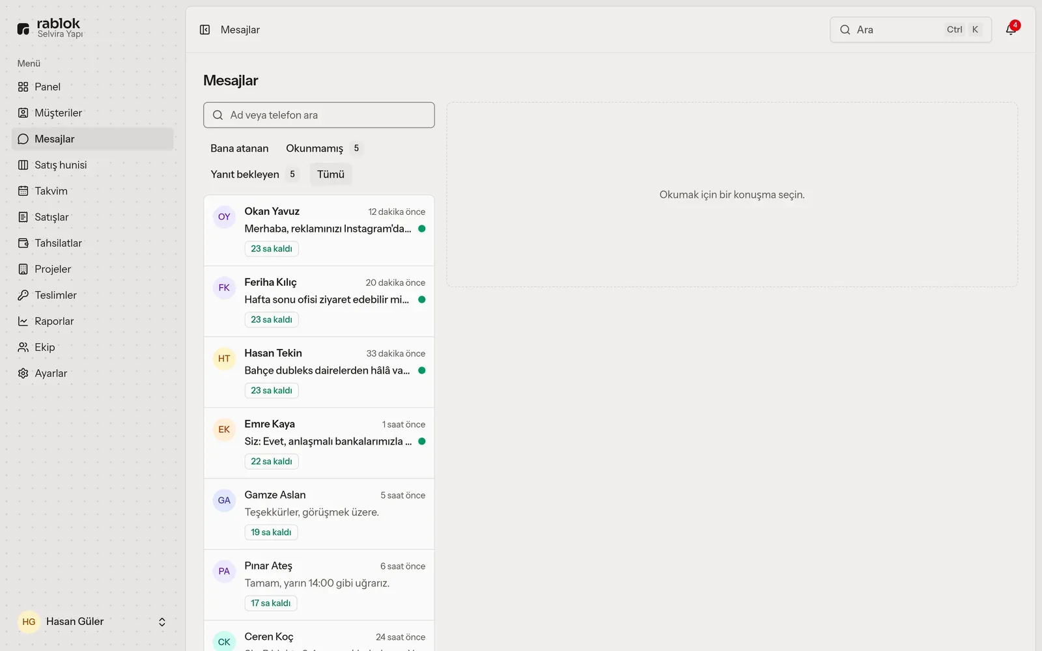Click 17 sa kaldı badge on Pınar Ateş

pos(271,603)
